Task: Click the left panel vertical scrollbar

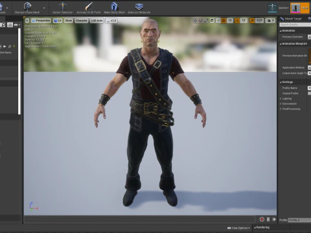Action: 19,71
